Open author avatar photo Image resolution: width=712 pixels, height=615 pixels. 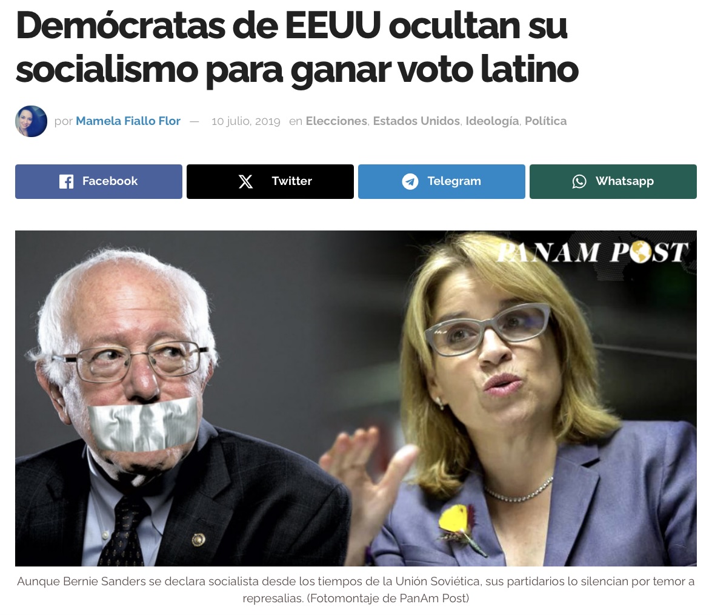(32, 121)
